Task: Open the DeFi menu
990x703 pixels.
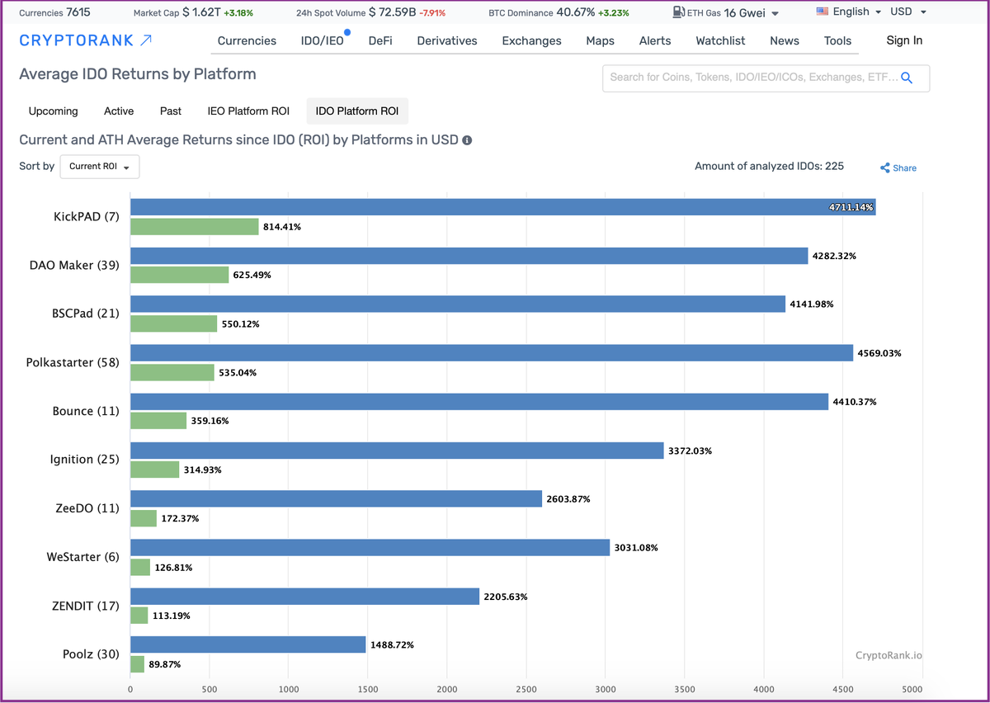Action: click(x=380, y=40)
